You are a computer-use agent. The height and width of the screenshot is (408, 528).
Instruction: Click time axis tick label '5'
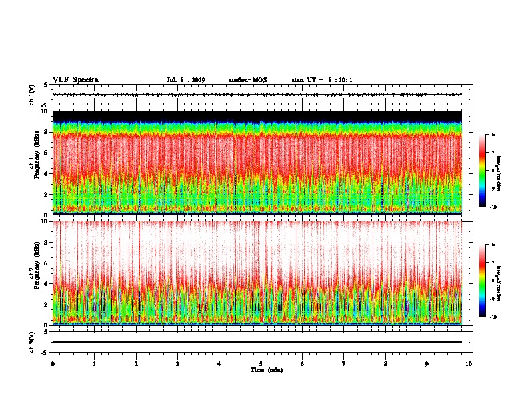point(261,364)
